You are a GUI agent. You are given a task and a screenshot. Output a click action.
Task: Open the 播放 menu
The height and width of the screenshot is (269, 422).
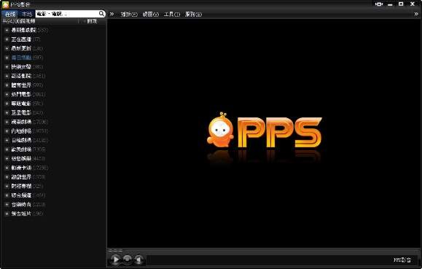[129, 15]
